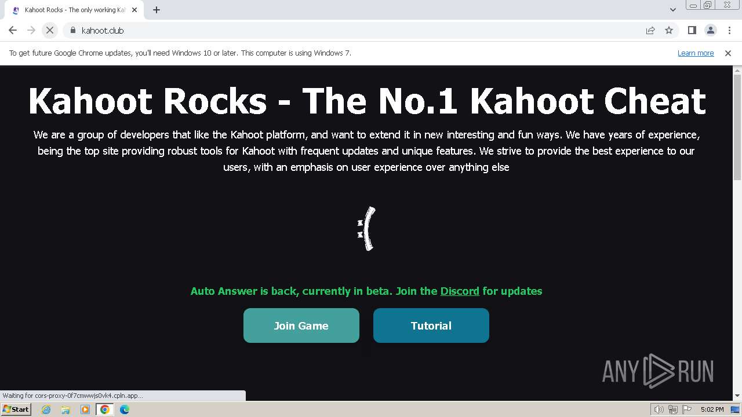Click the 5:02 PM system clock
Viewport: 742px width, 417px height.
pos(712,409)
